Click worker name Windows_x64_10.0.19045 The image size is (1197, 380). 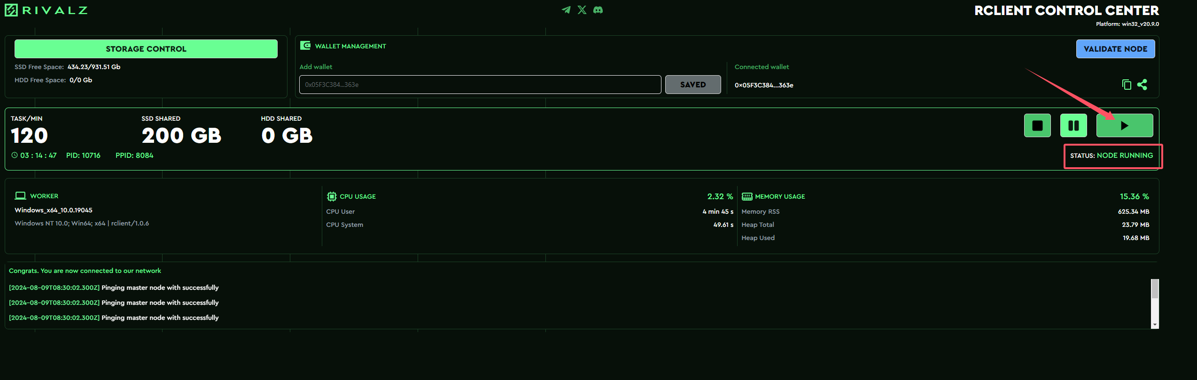click(54, 210)
